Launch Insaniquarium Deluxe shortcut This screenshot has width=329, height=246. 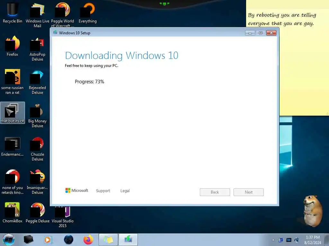(37, 182)
